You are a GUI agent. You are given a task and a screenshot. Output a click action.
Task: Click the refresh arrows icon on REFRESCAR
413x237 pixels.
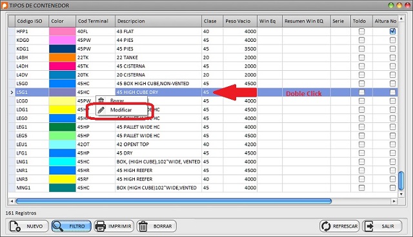point(326,226)
